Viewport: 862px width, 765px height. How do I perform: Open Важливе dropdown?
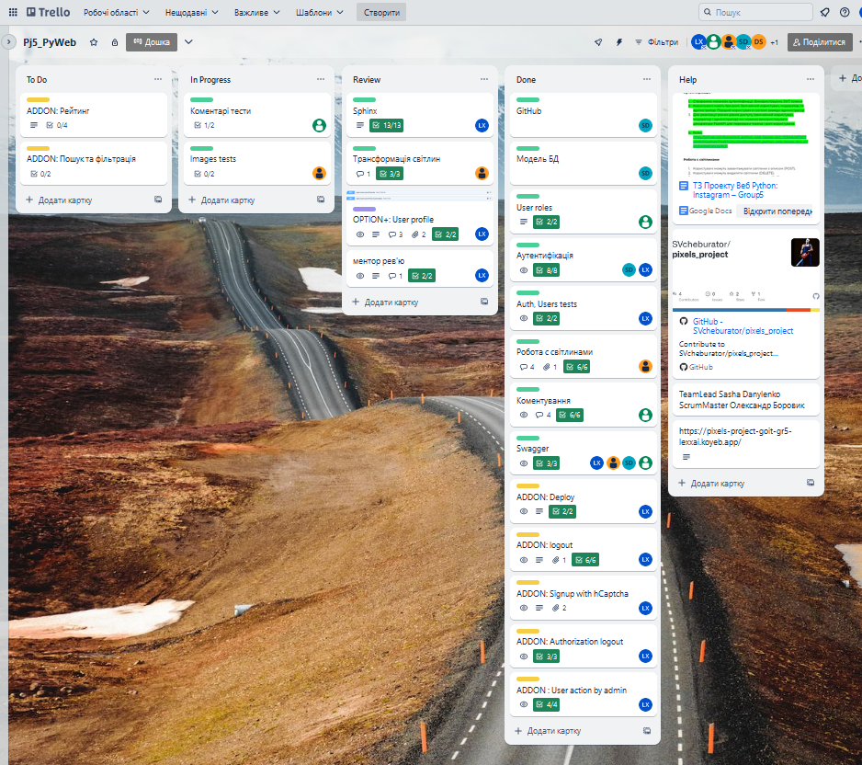[x=256, y=12]
